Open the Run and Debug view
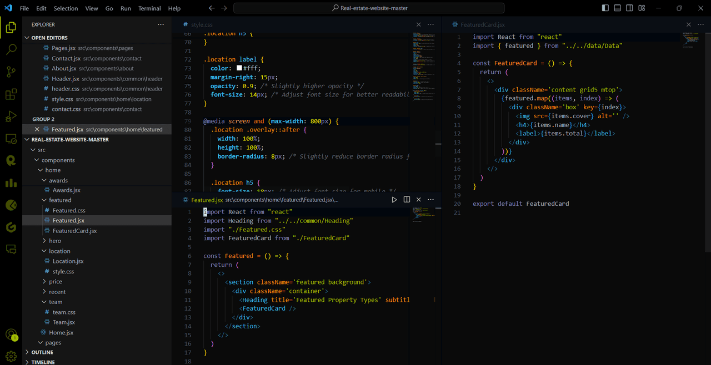The width and height of the screenshot is (711, 365). click(11, 116)
